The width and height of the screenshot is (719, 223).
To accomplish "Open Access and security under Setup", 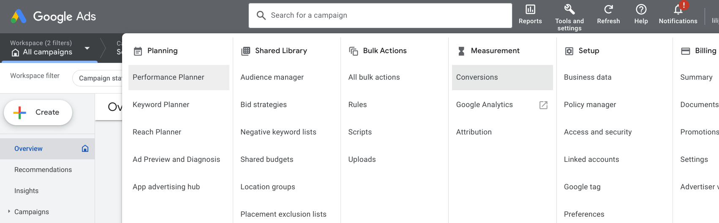I will click(598, 132).
